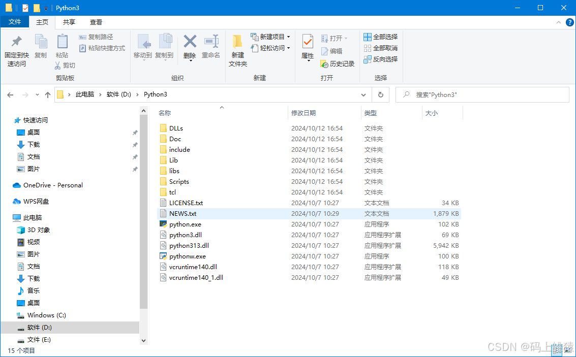
Task: Open Quick Access Toolbar customize dropdown arrow
Action: click(46, 9)
